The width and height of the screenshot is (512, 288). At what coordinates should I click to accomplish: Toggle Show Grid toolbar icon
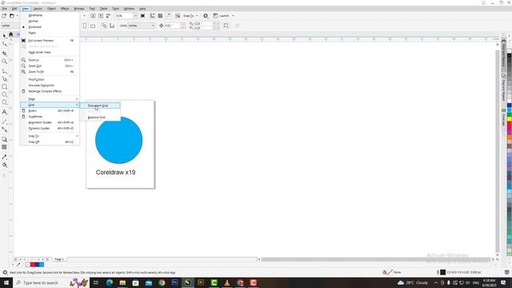coord(160,16)
